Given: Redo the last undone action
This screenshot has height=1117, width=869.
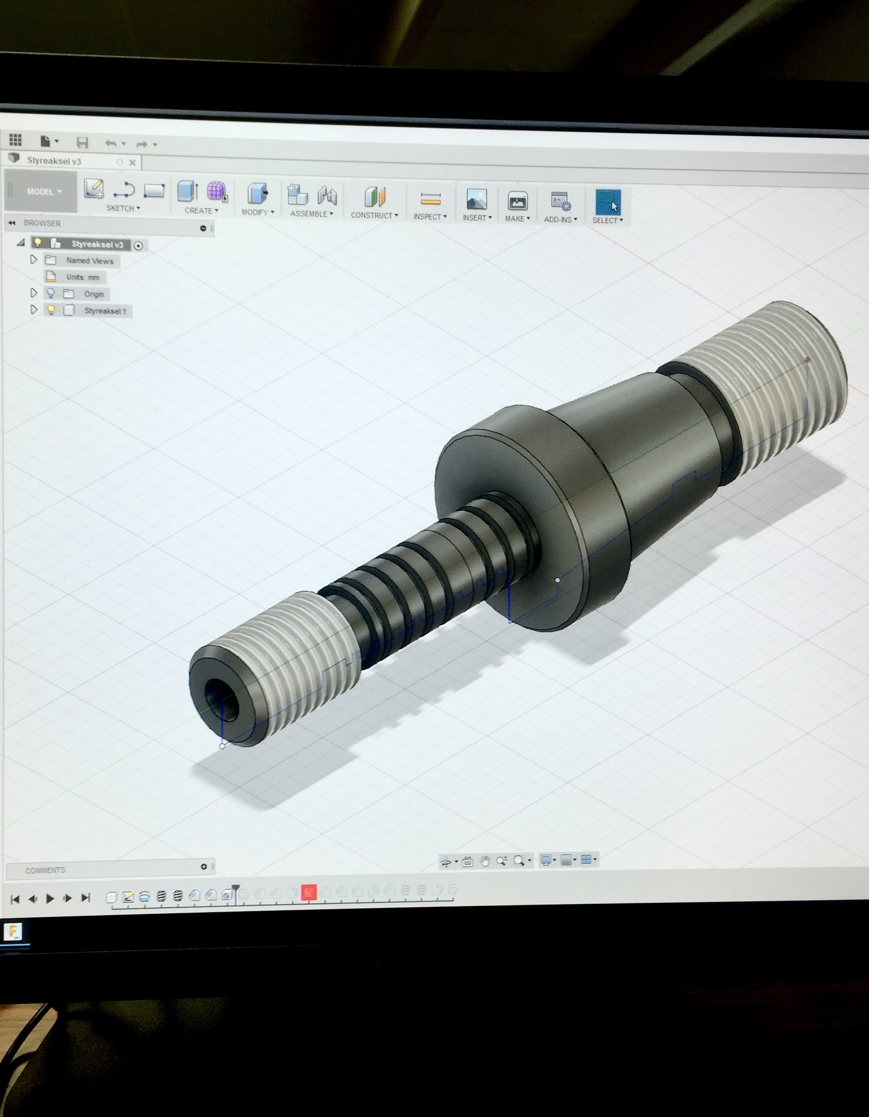Looking at the screenshot, I should click(142, 144).
